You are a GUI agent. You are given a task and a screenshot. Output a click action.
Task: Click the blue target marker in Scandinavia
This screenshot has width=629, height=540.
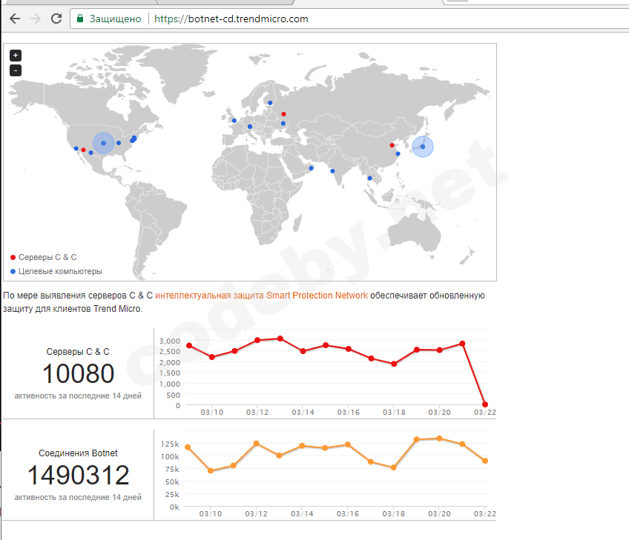point(271,103)
